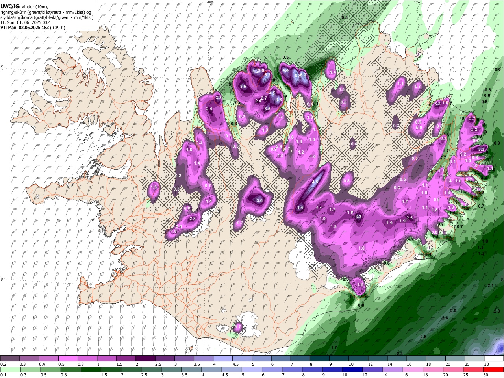
Task: Pick the dark grey-purple 0.2 snow legend swatch
Action: click(10, 359)
